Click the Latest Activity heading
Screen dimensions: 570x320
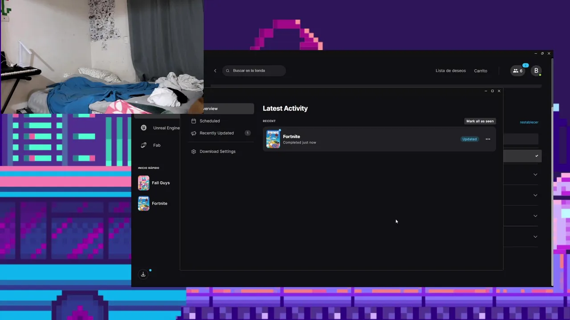tap(285, 108)
